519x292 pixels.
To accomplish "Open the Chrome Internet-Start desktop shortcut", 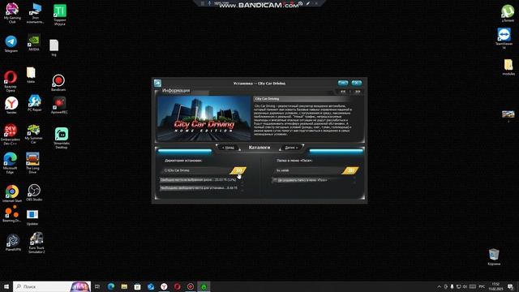I will pos(12,193).
